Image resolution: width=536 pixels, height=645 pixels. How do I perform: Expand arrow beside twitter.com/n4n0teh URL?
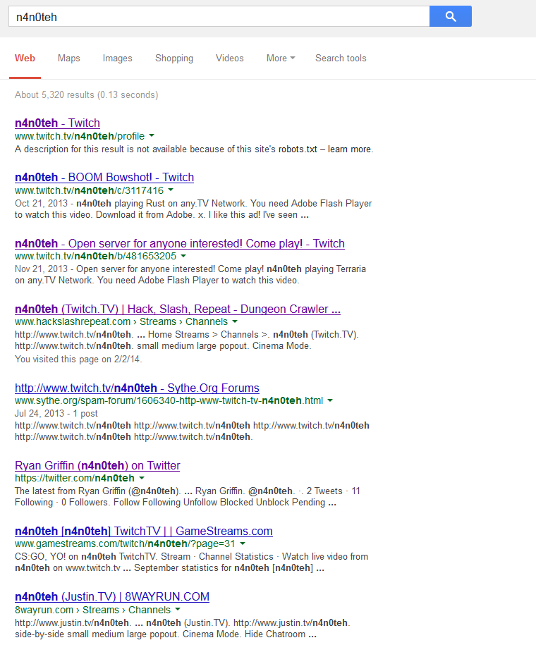click(x=142, y=478)
